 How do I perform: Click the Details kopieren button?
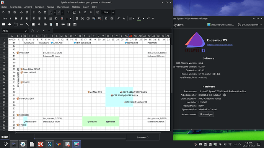248,25
